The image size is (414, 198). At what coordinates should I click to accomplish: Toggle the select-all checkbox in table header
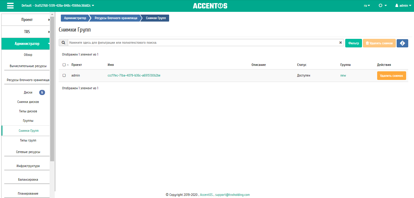point(64,65)
